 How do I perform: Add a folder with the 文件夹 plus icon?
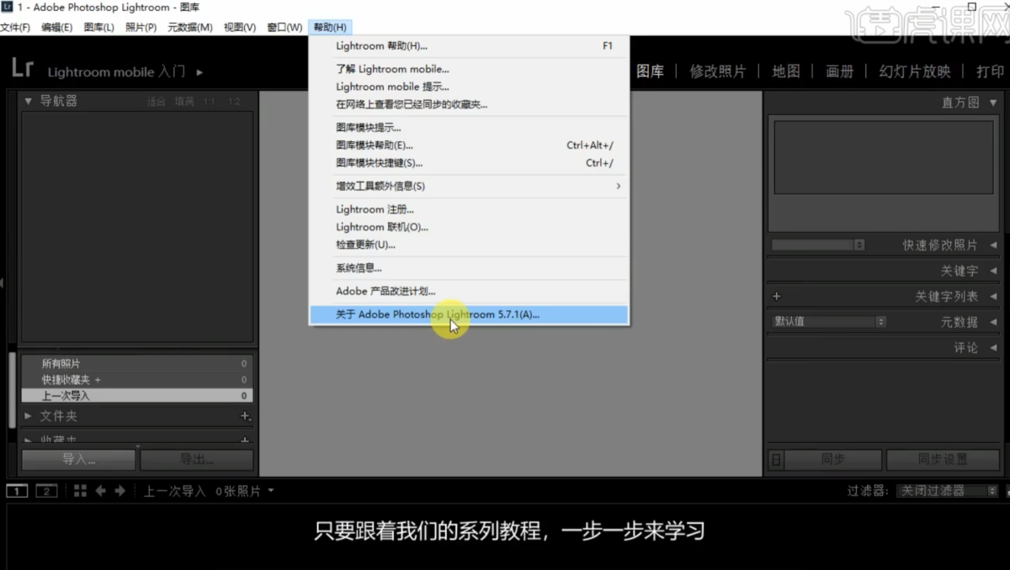245,416
